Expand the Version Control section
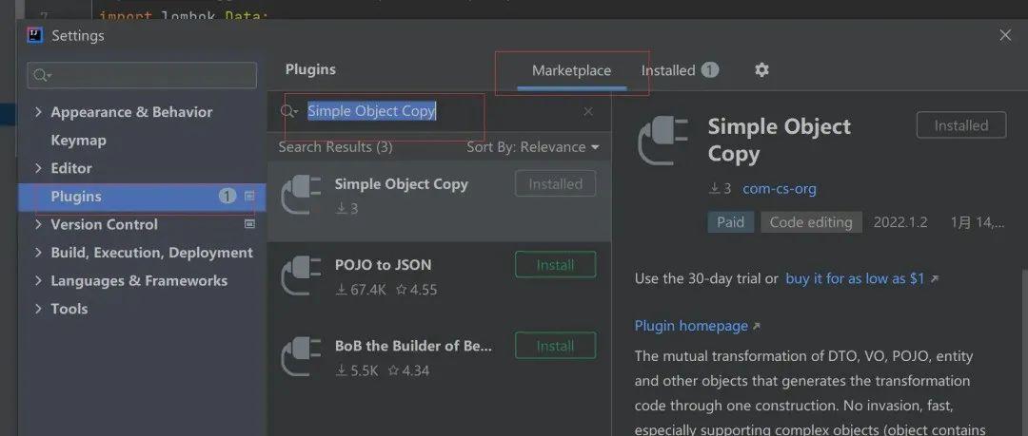The height and width of the screenshot is (436, 1028). point(39,224)
